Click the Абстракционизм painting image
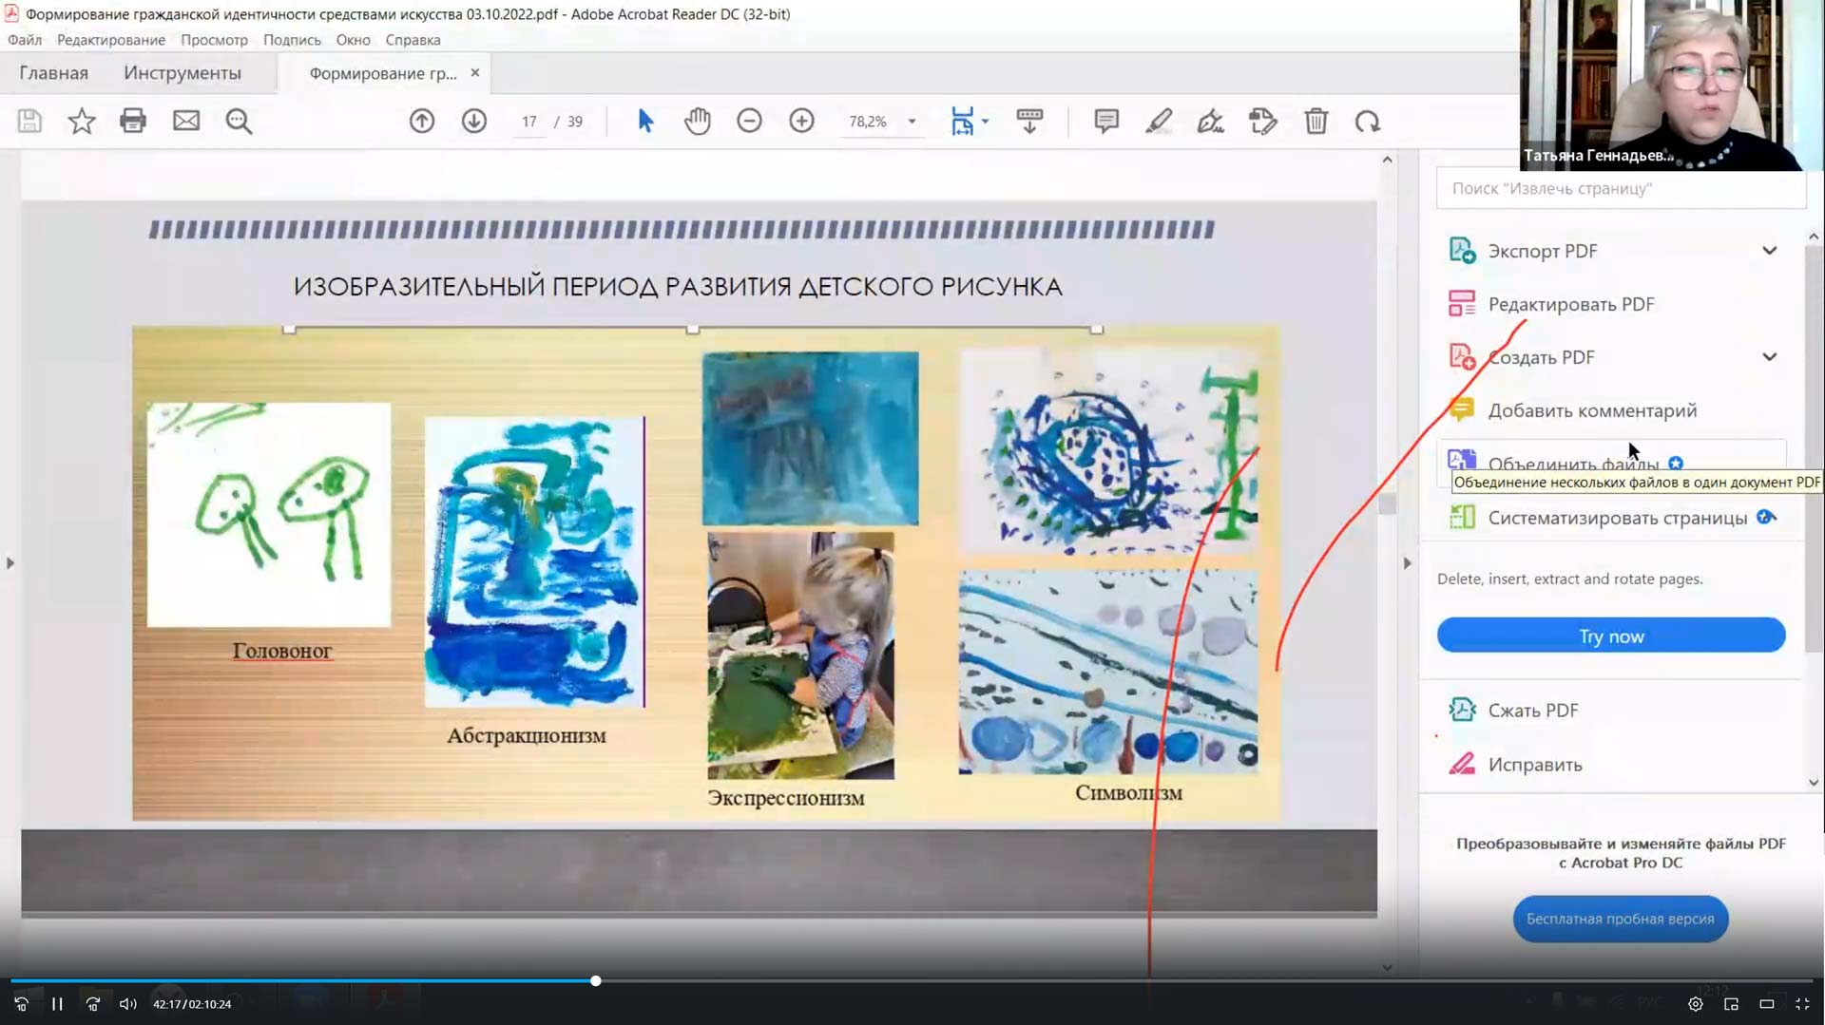1825x1025 pixels. (x=534, y=561)
